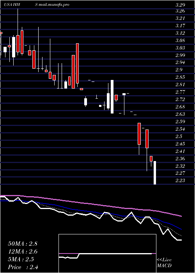Click the 'S mail.munafa.pro' watermark text
The height and width of the screenshot is (273, 195).
(52, 5)
